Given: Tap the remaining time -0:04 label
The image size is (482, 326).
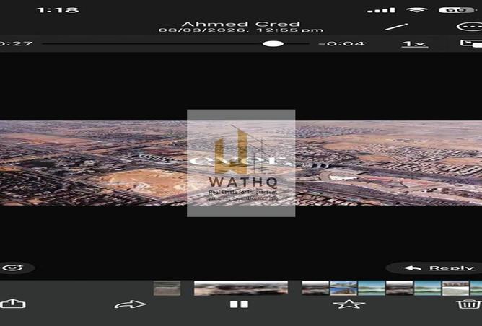Looking at the screenshot, I should coord(342,43).
